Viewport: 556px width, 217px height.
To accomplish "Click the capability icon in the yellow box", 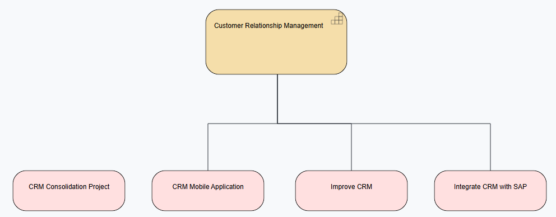I will tap(337, 18).
